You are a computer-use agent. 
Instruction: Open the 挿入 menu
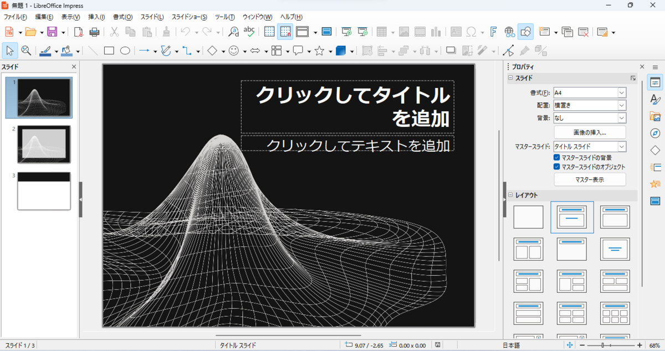(96, 17)
